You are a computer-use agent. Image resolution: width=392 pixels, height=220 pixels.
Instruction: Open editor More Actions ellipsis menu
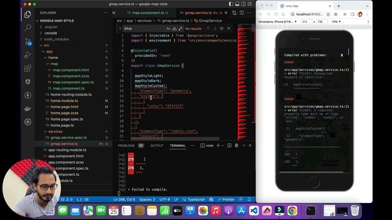[249, 13]
